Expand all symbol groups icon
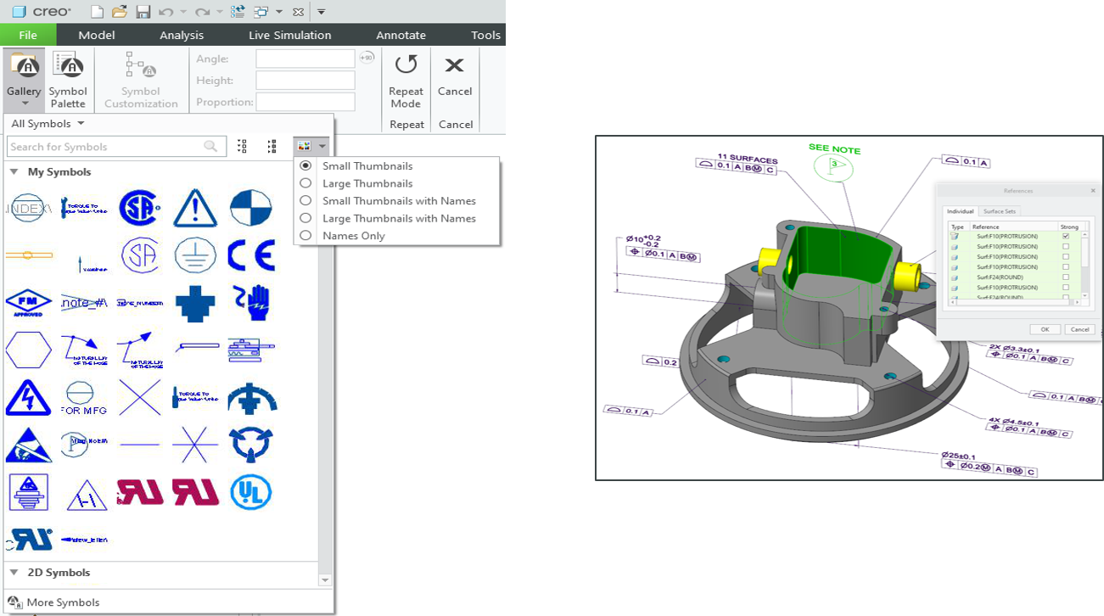This screenshot has width=1104, height=616. coord(242,147)
